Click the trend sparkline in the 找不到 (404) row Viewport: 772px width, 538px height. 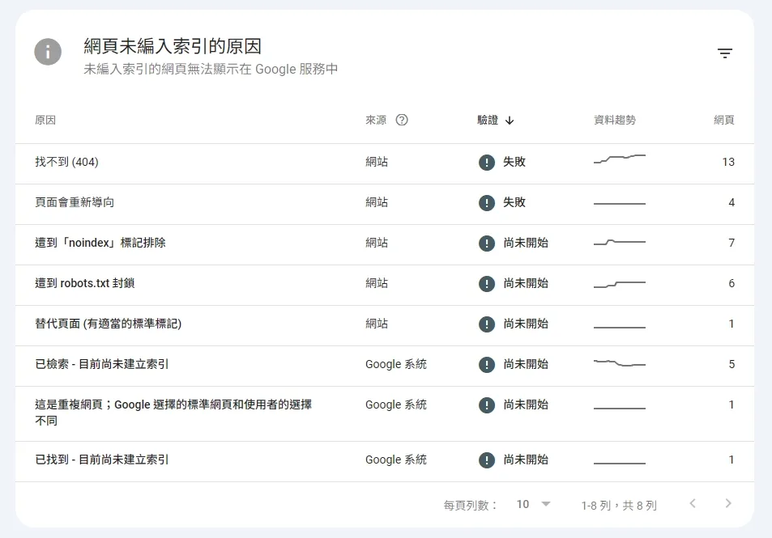point(620,159)
